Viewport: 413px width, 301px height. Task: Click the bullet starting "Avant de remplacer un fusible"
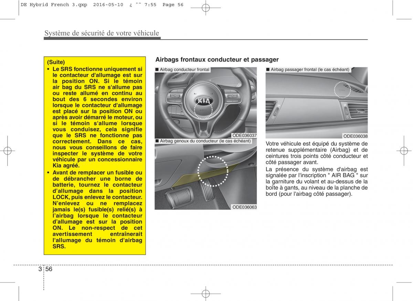tap(95, 209)
